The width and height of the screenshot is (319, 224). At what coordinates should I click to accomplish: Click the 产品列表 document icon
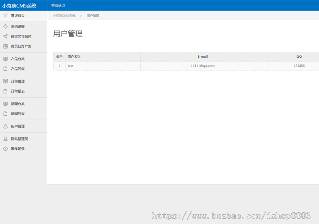point(5,69)
